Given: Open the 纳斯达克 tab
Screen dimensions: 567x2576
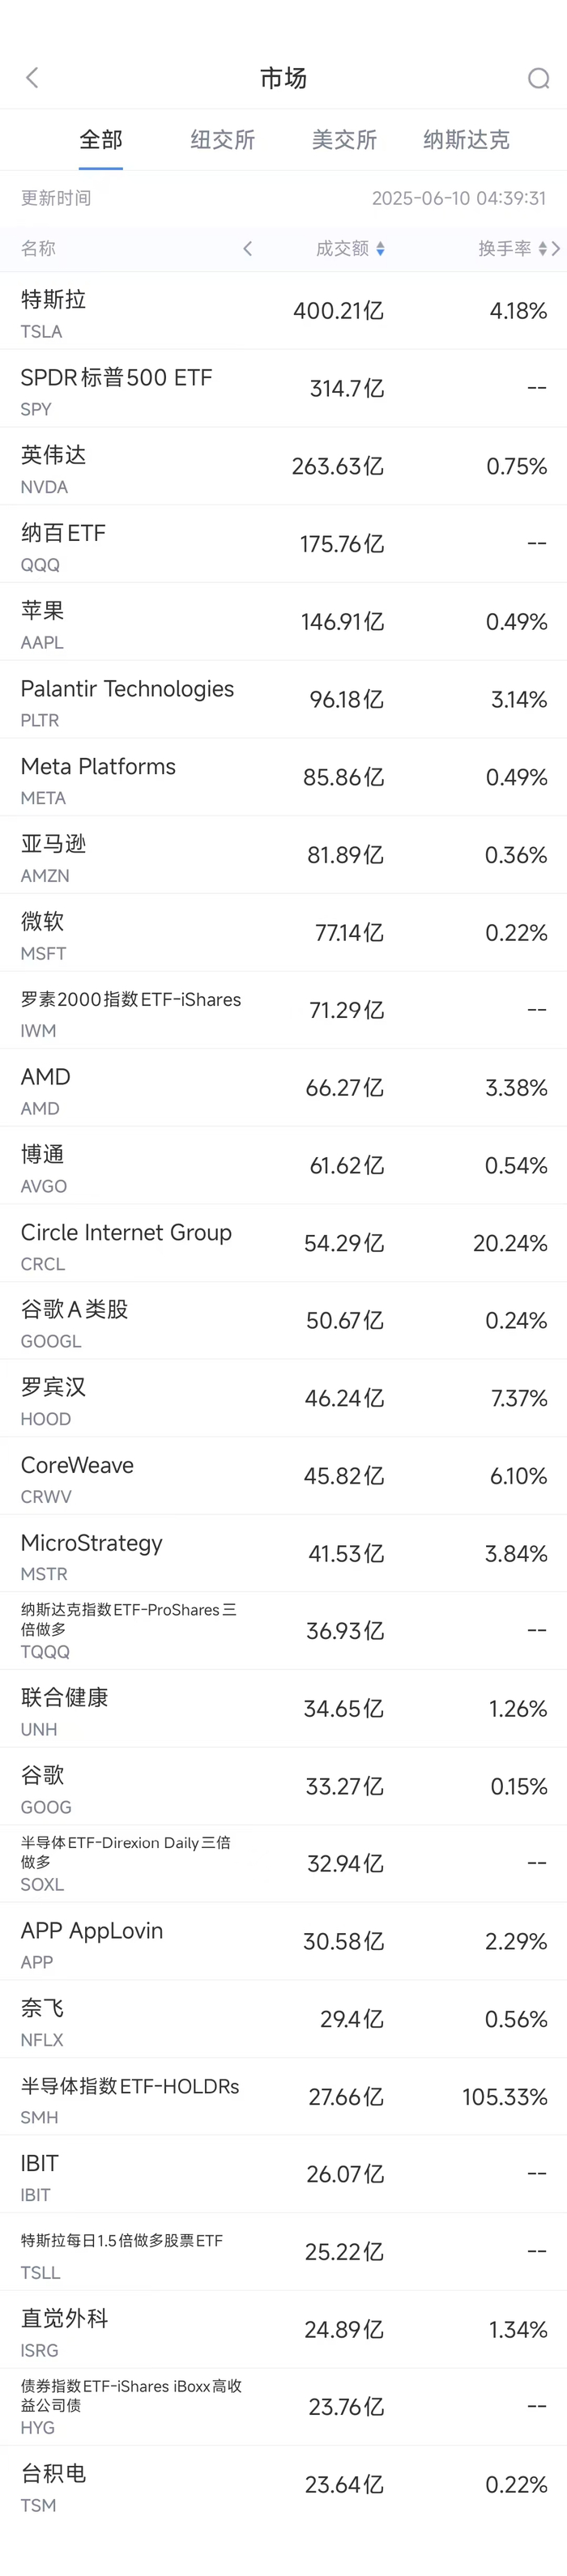Looking at the screenshot, I should click(x=466, y=140).
